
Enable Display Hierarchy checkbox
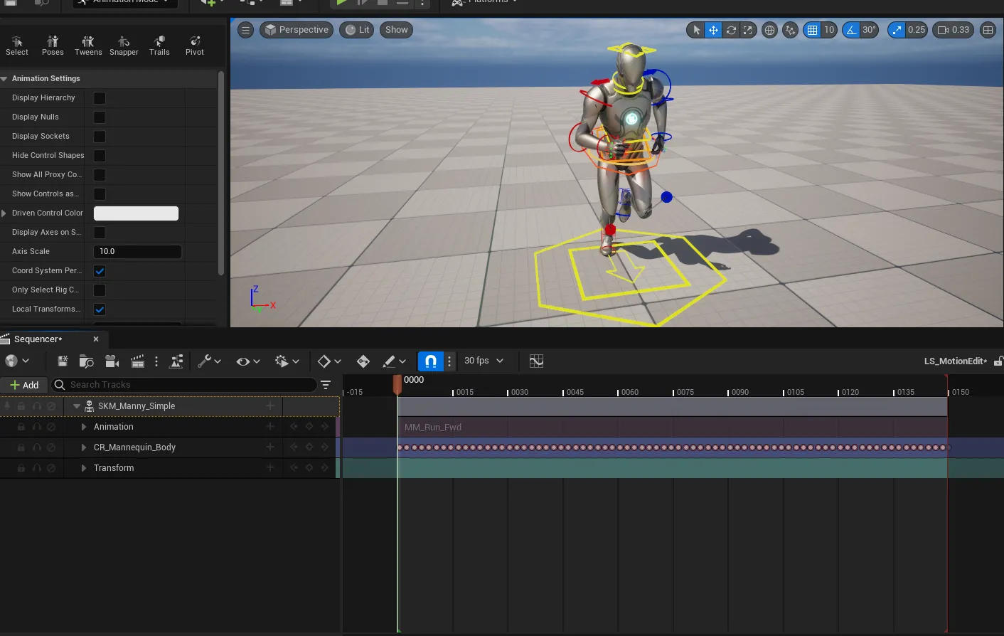pos(100,98)
